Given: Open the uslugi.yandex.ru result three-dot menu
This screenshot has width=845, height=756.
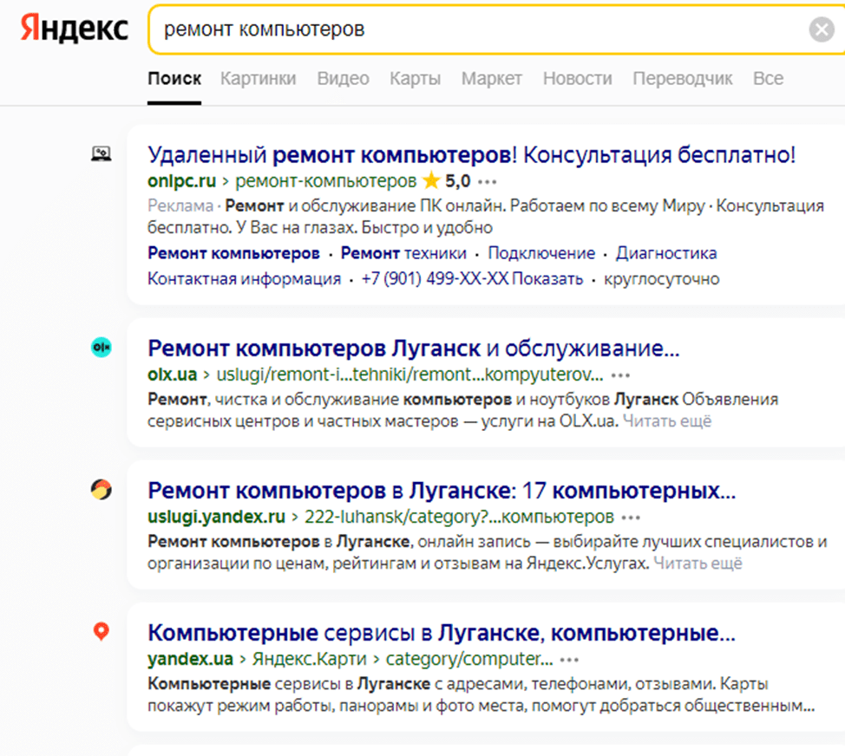Looking at the screenshot, I should 631,518.
